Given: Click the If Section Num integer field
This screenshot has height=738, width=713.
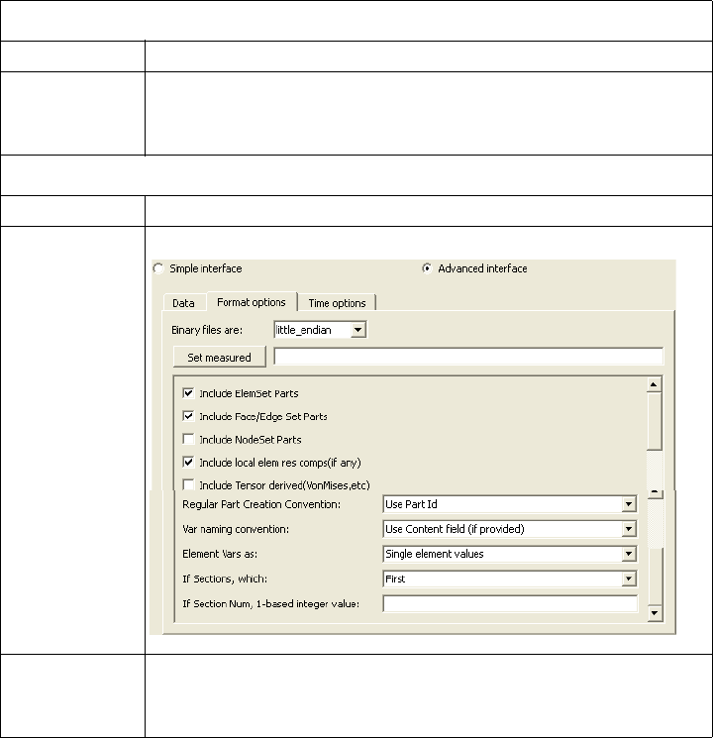Looking at the screenshot, I should [510, 604].
